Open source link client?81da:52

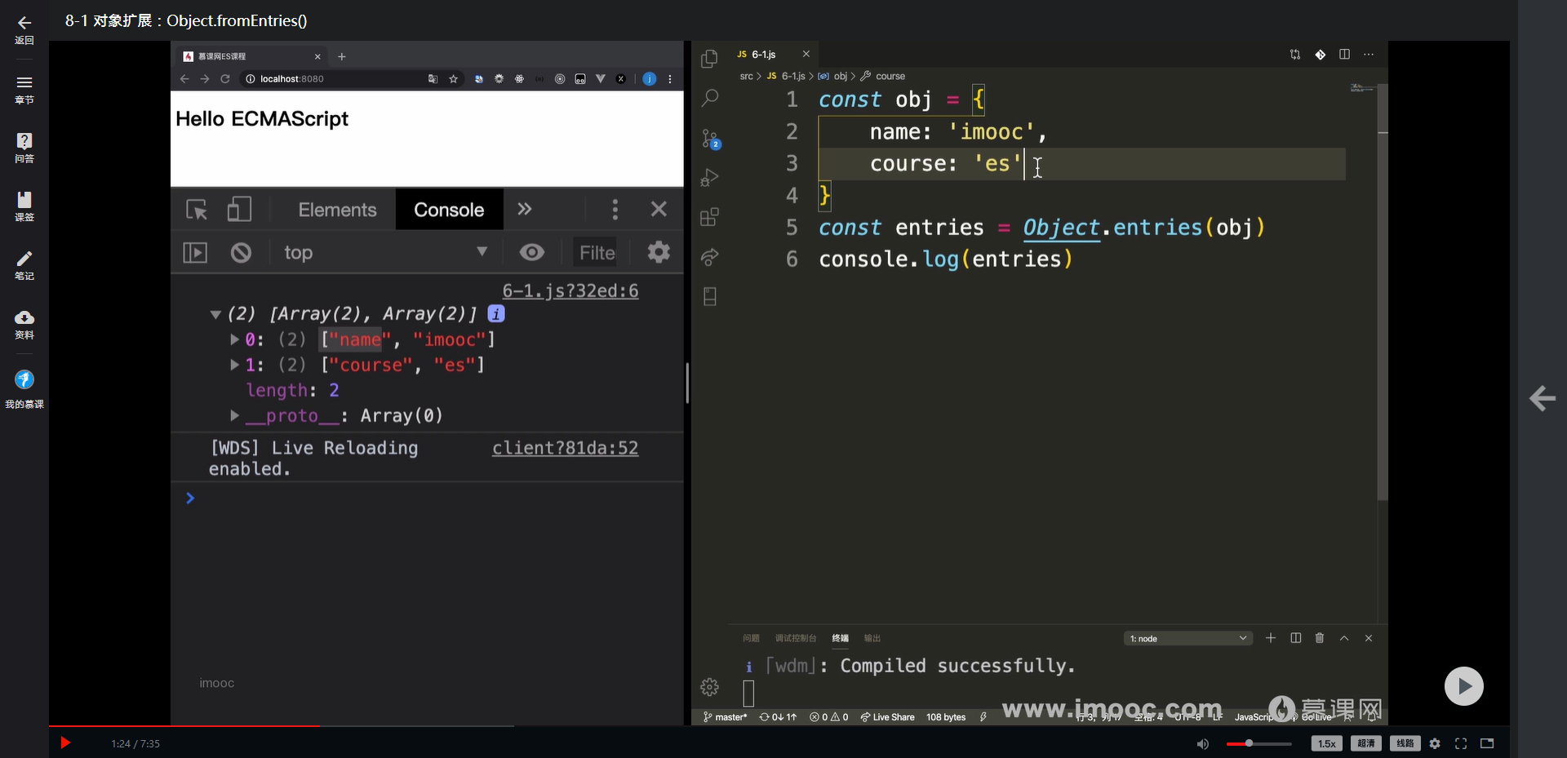[565, 448]
